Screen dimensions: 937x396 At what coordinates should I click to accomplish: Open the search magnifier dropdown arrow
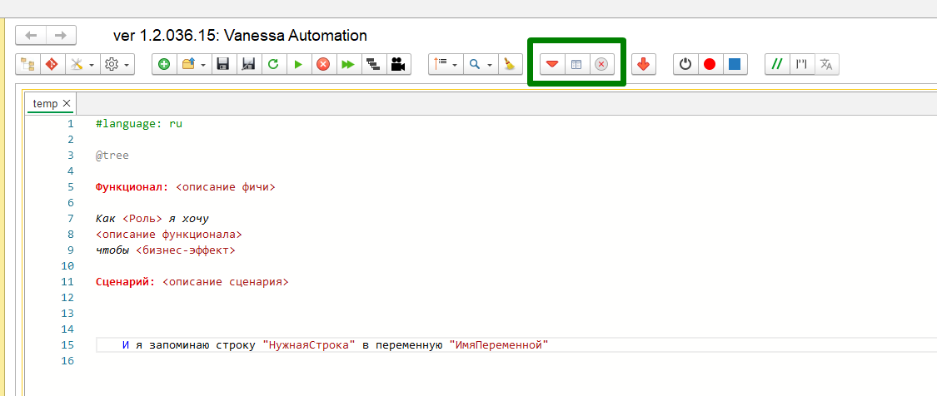490,65
